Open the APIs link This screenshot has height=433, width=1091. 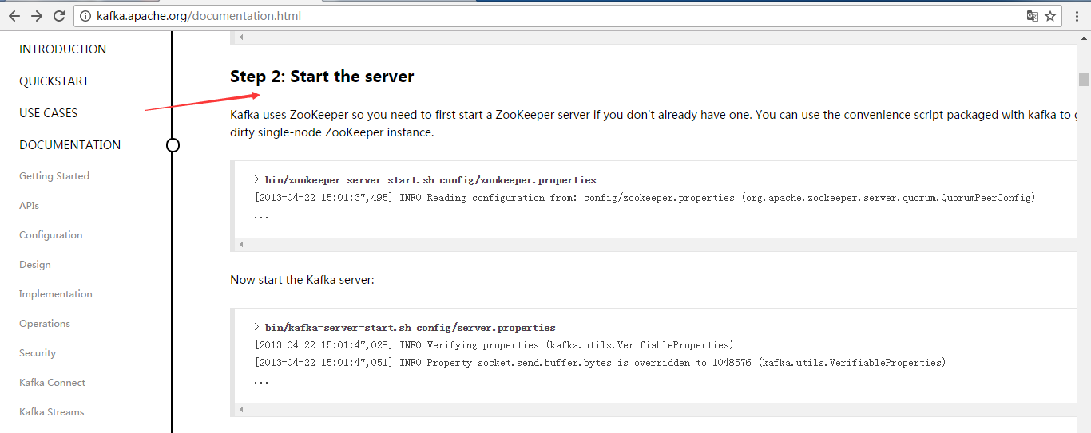[29, 206]
